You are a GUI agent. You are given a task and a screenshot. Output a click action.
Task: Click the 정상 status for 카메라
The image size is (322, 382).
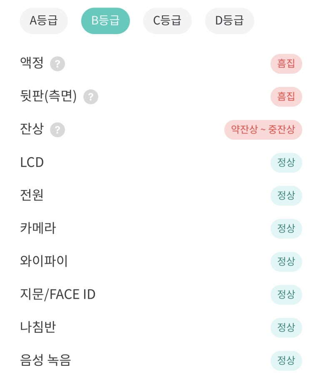[x=286, y=228]
